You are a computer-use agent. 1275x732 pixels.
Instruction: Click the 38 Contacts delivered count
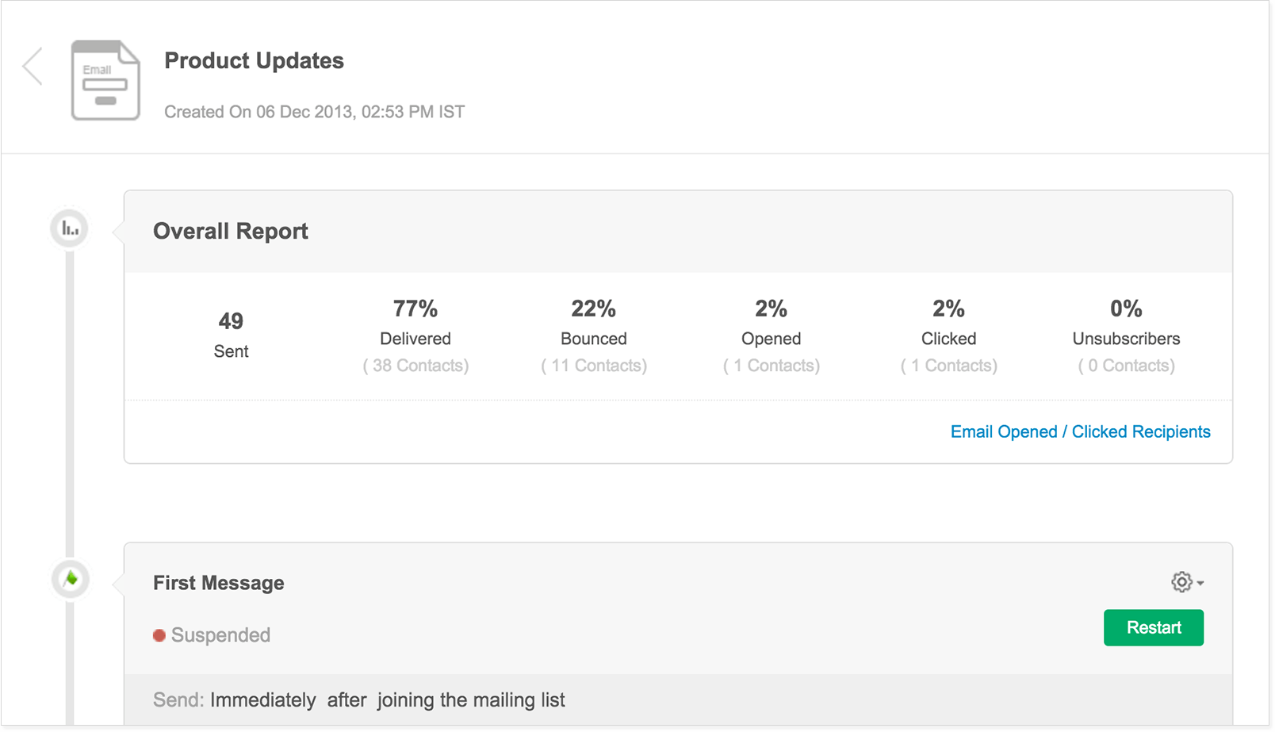tap(415, 366)
